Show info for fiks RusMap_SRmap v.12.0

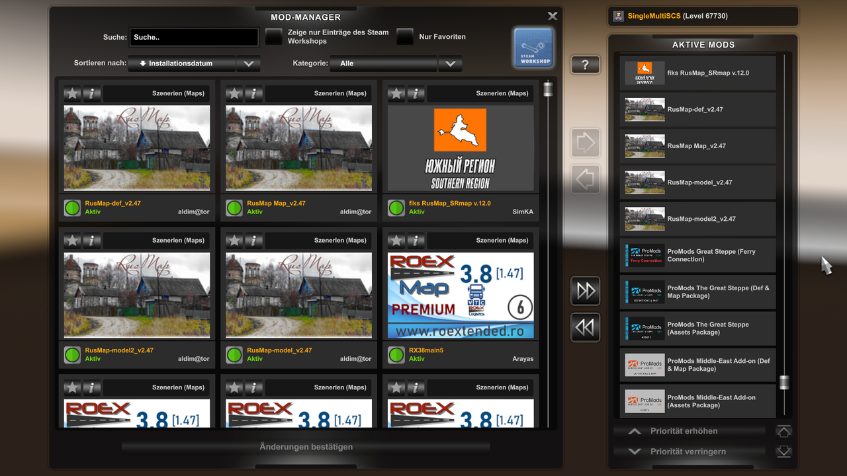pos(416,93)
